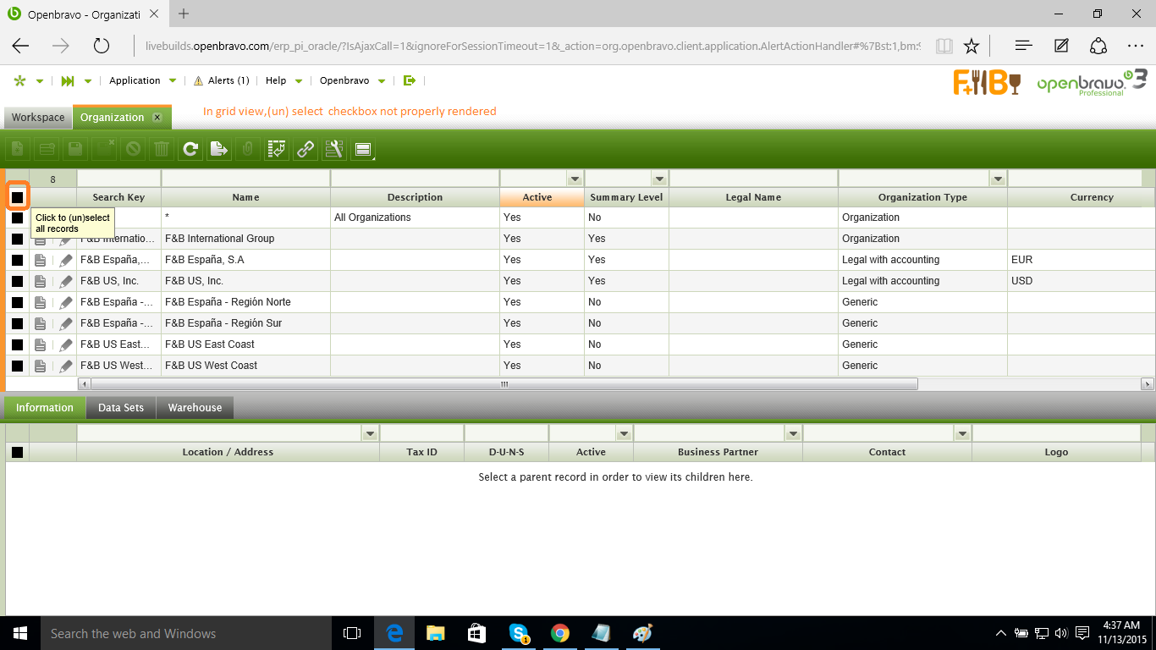Image resolution: width=1156 pixels, height=650 pixels.
Task: Open Alerts (1) in the navigation bar
Action: [221, 80]
